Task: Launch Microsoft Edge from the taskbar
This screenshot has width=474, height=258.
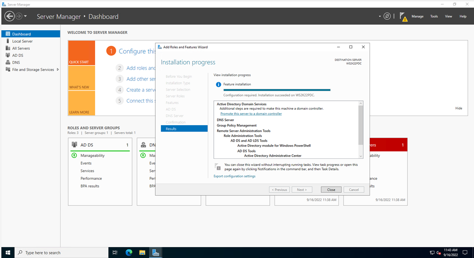Action: coord(129,253)
